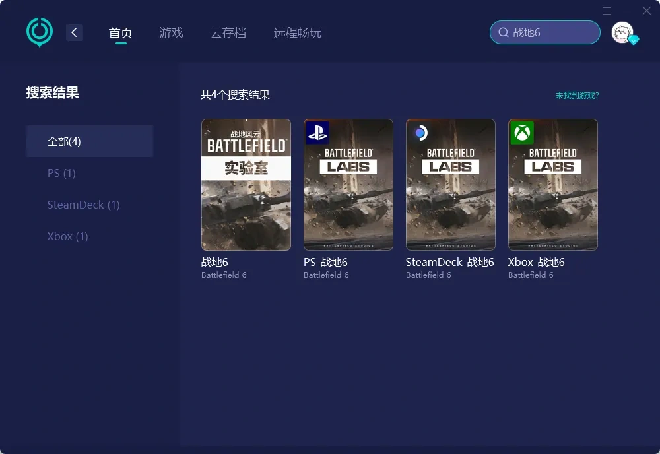This screenshot has height=454, width=660.
Task: Click the PlayStation logo on PS-战地6 cover
Action: pos(317,133)
